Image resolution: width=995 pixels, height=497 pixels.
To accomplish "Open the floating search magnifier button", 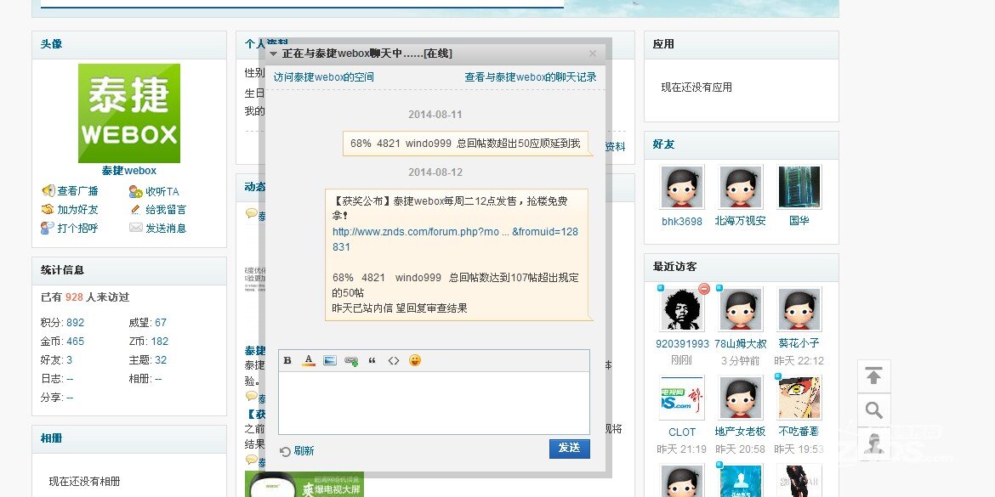I will click(x=873, y=410).
